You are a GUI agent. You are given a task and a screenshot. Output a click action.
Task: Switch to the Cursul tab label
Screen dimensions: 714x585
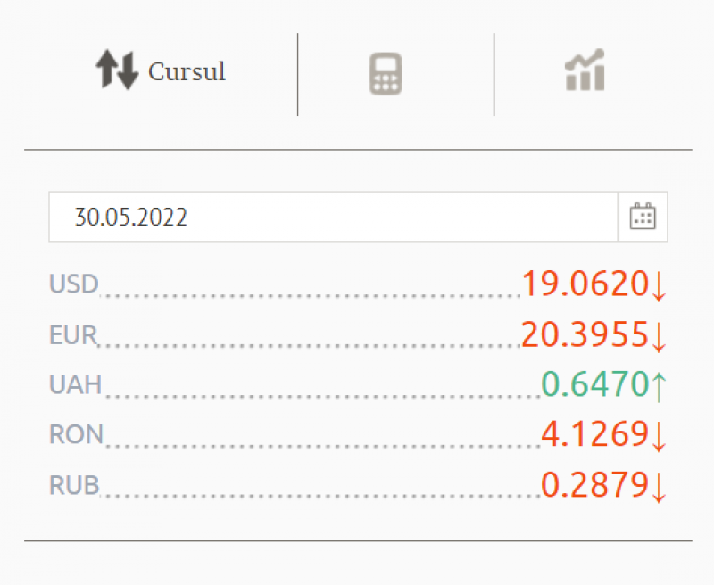(187, 72)
